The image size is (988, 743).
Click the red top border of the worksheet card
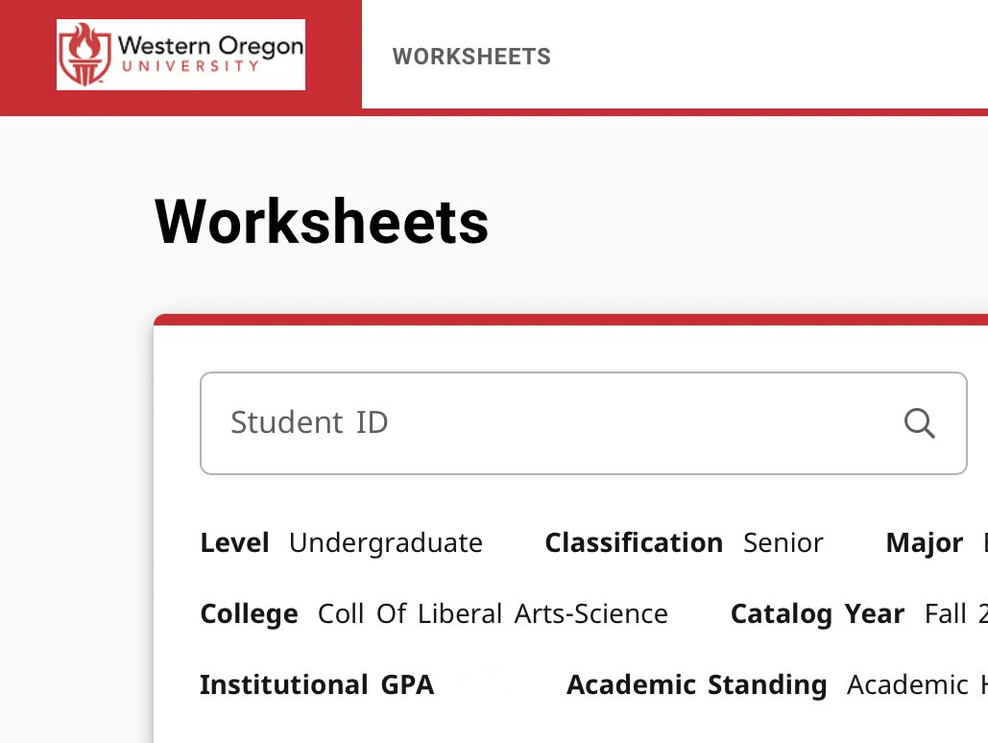(x=570, y=320)
